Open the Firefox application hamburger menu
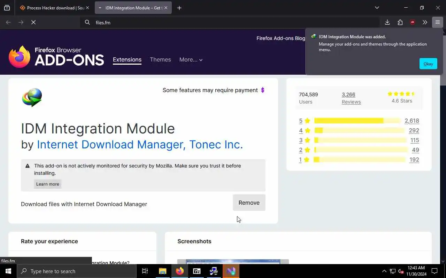Screen dimensions: 446x278 [x=438, y=22]
